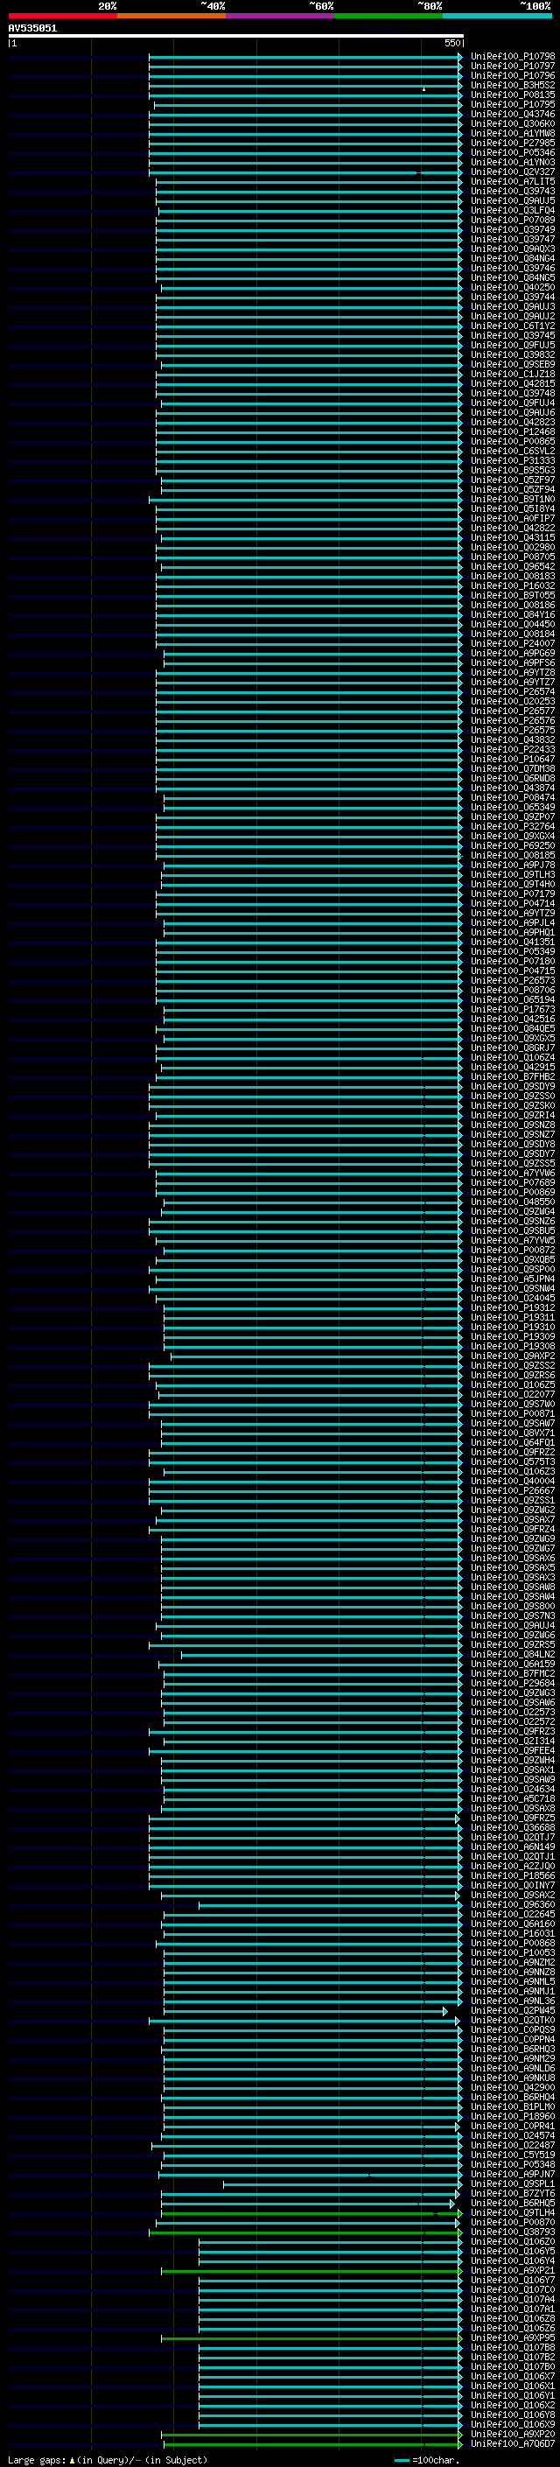
Task: Select the UniRef100_A7Q6D7 label
Action: (x=512, y=2443)
